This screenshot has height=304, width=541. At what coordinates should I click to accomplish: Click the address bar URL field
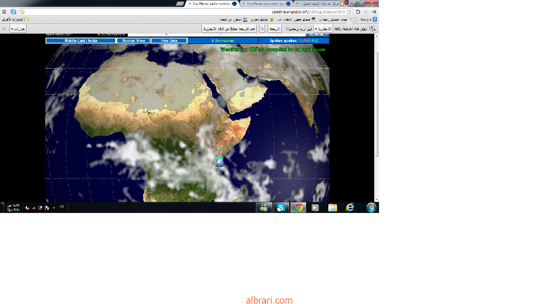click(x=185, y=12)
